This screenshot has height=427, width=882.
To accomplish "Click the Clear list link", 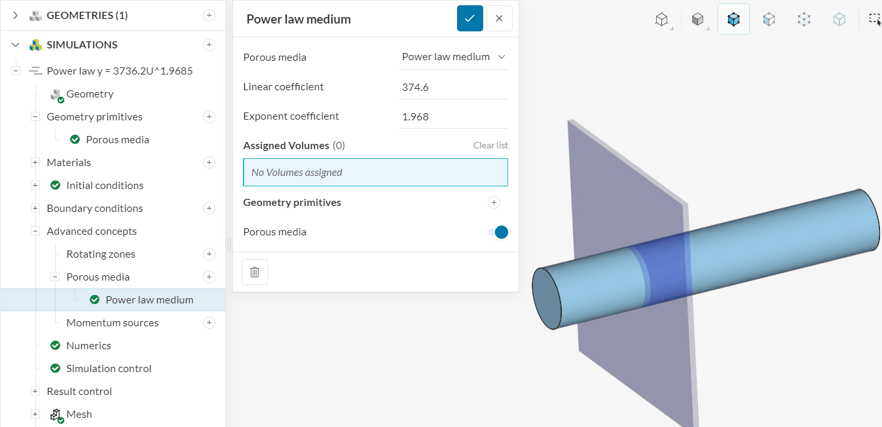I will coord(490,145).
